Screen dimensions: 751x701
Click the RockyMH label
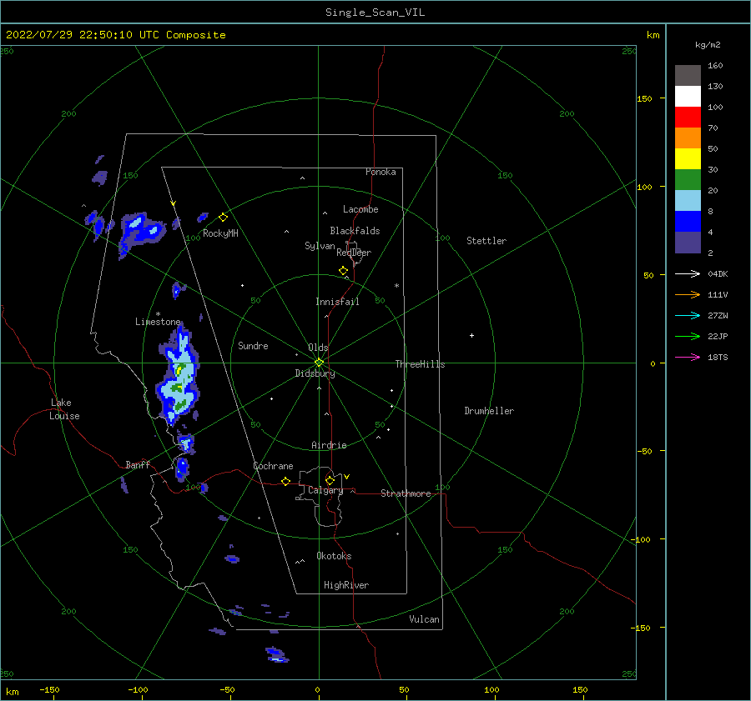(220, 233)
